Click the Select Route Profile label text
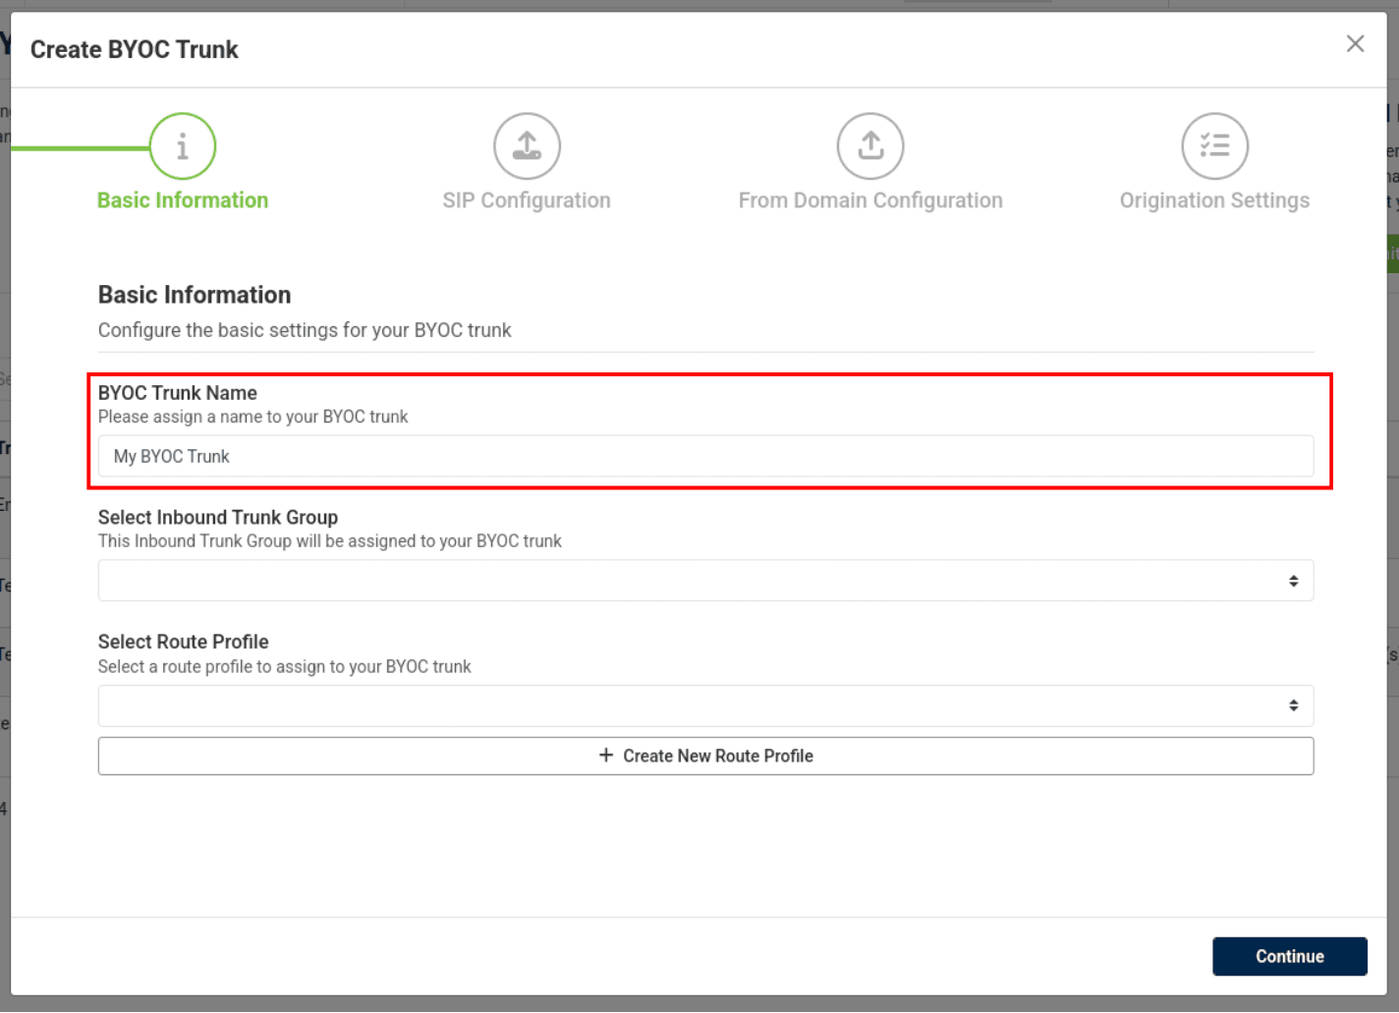This screenshot has height=1013, width=1399. [x=184, y=643]
